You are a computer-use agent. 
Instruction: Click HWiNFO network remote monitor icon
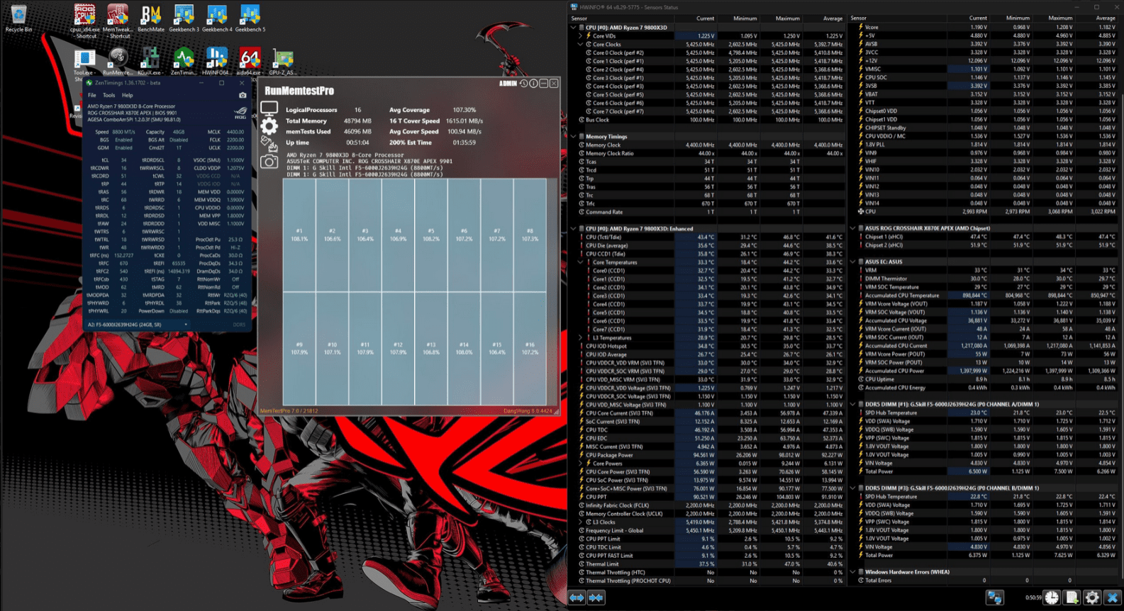point(995,598)
